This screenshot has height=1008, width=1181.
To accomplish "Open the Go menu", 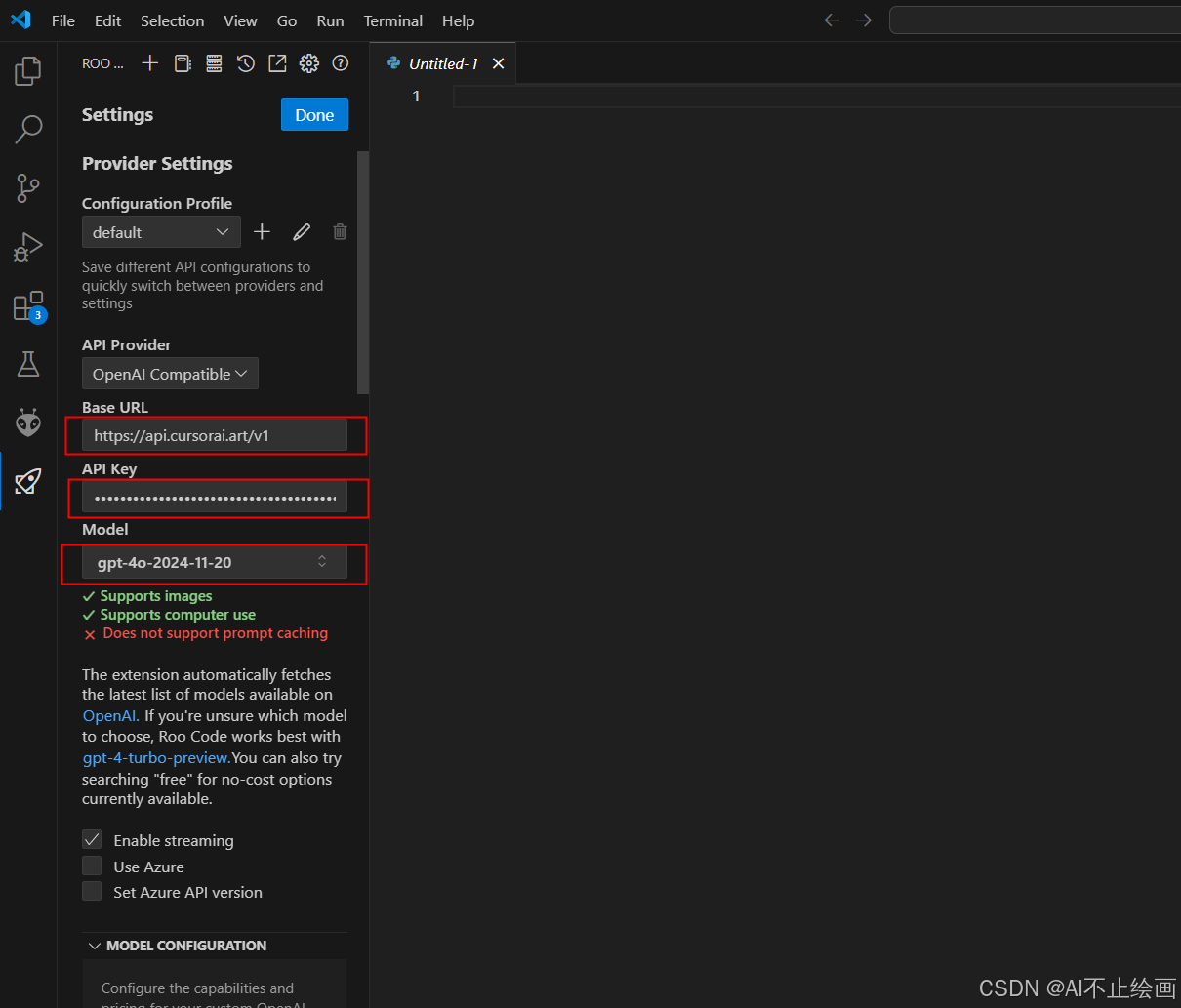I will pyautogui.click(x=287, y=20).
